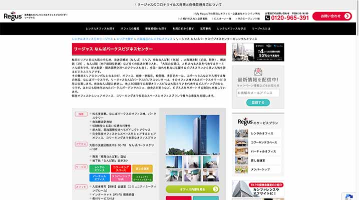Click the orange 貸し会議室 service button
Image resolution: width=359 pixels, height=200 pixels.
[x=142, y=168]
